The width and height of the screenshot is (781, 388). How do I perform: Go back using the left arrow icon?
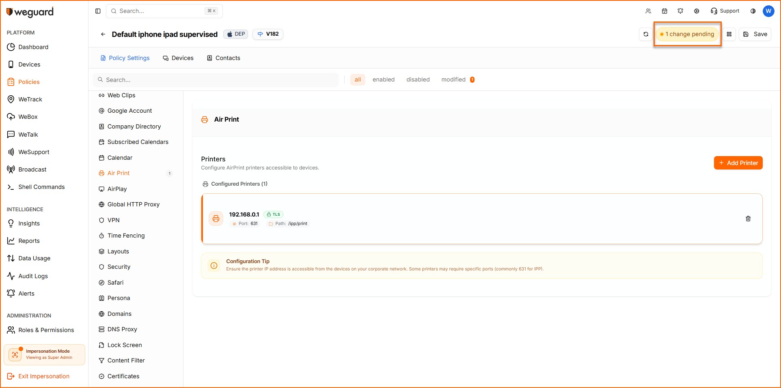tap(103, 34)
